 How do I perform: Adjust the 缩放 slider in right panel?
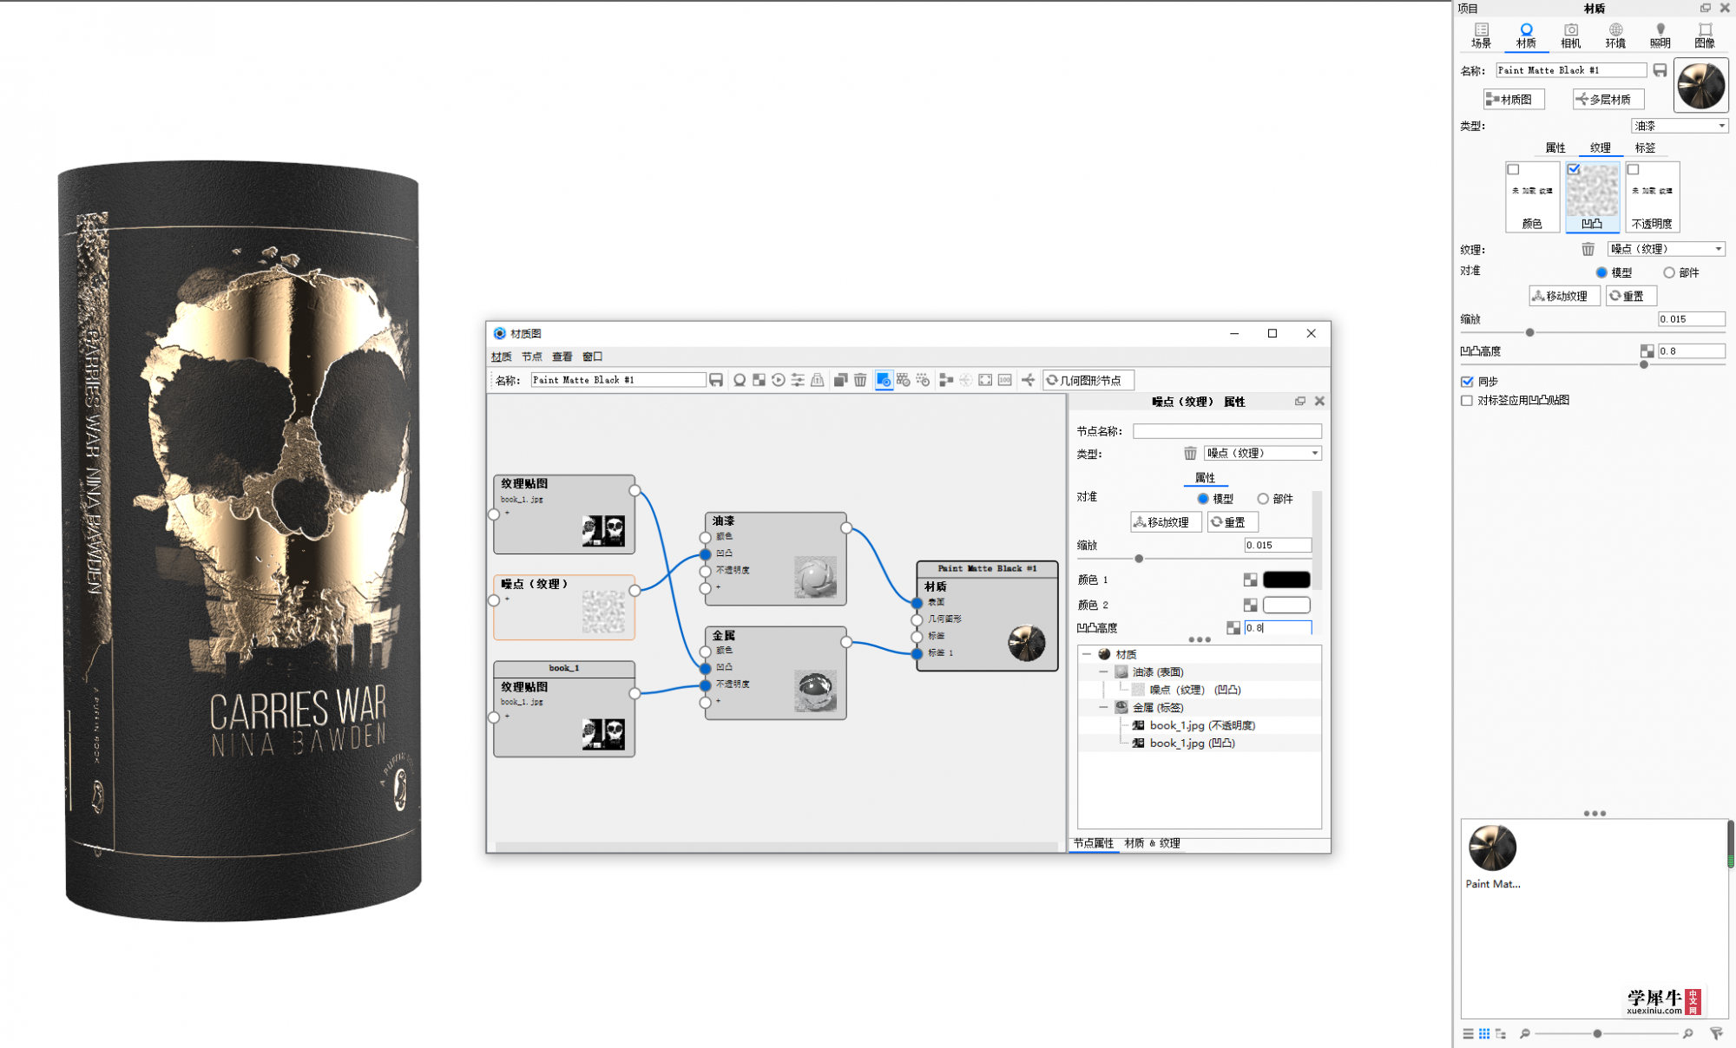[x=1530, y=332]
